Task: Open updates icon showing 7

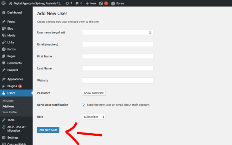Action: click(67, 3)
